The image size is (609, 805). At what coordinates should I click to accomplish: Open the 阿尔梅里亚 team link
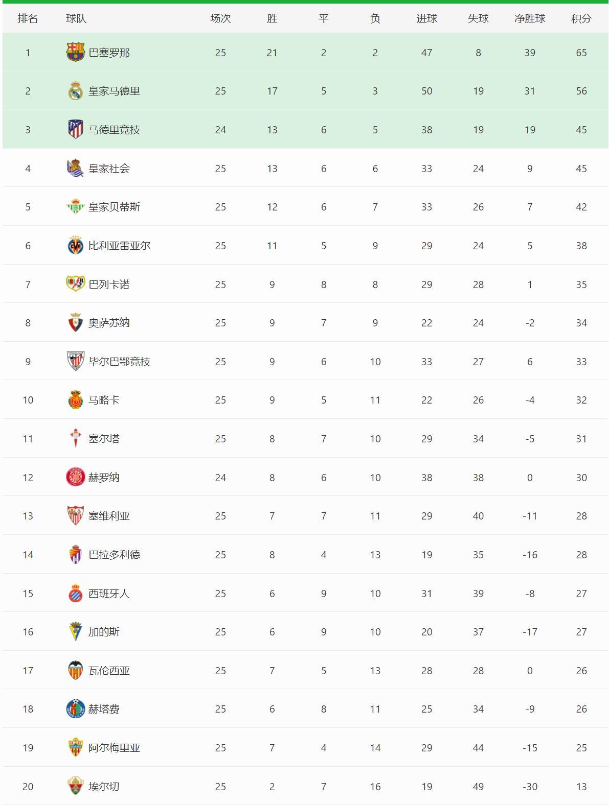(114, 748)
